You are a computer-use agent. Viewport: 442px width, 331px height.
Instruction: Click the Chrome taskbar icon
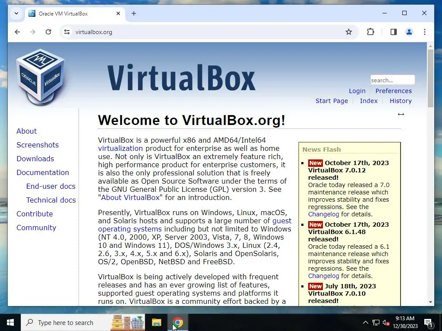tap(178, 322)
